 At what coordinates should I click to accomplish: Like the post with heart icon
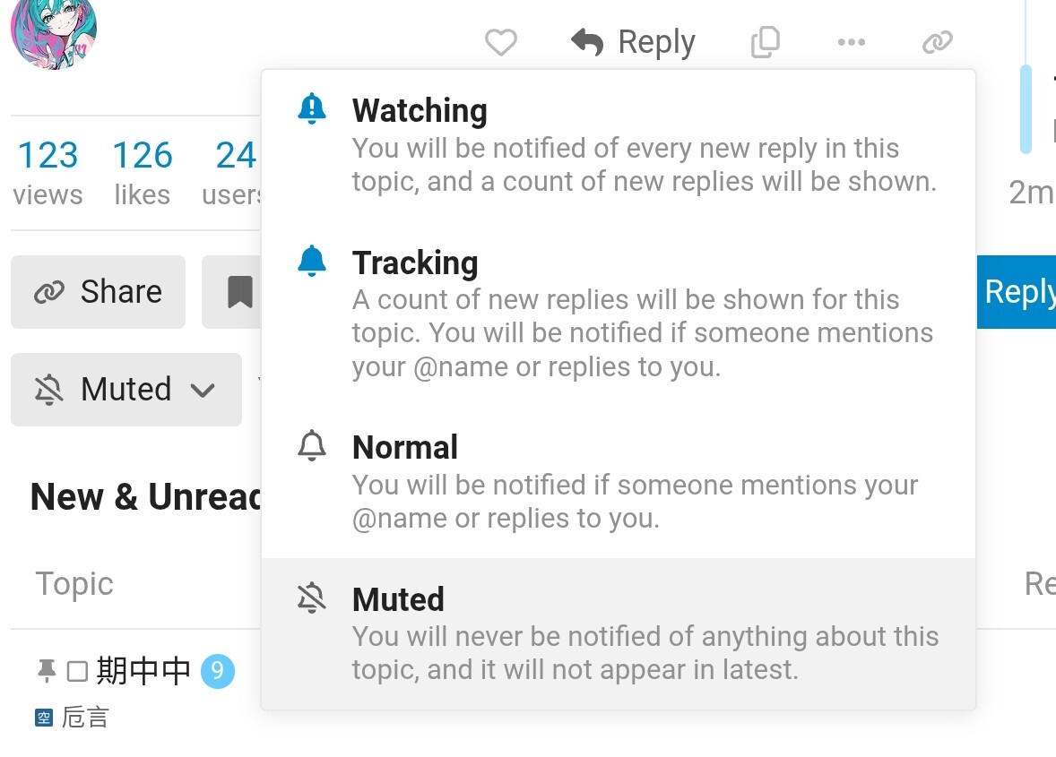pyautogui.click(x=500, y=42)
